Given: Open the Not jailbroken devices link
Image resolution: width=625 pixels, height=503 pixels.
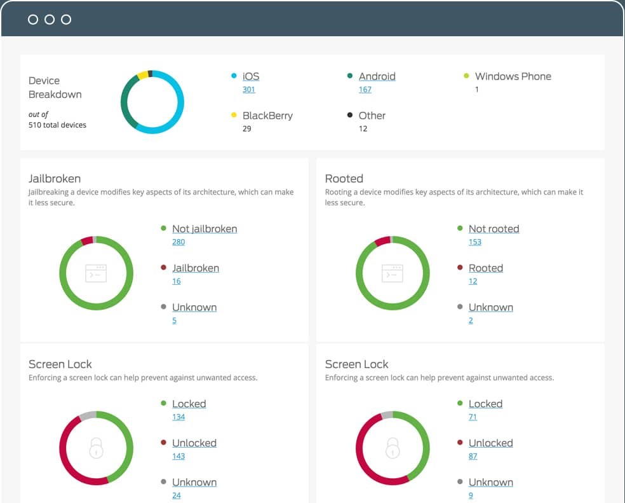Looking at the screenshot, I should tap(205, 229).
